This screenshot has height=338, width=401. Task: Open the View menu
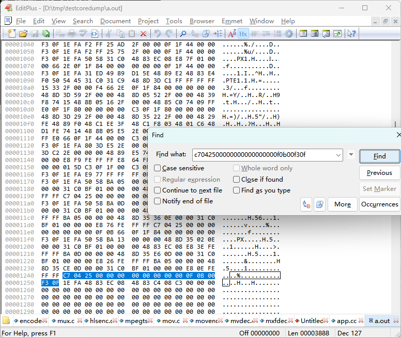pyautogui.click(x=58, y=21)
